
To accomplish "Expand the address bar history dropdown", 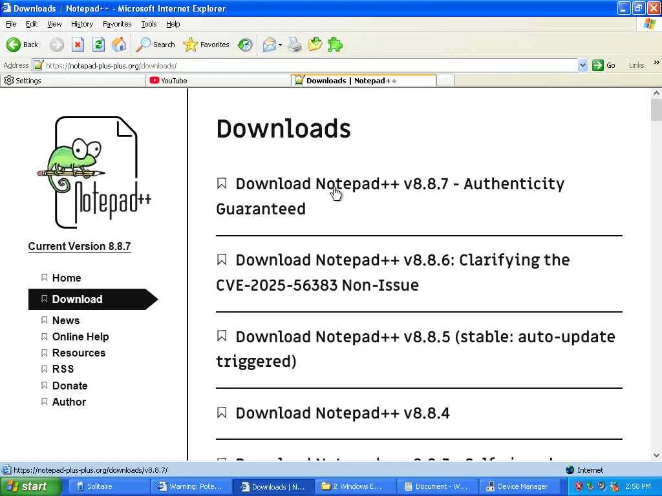I will click(582, 65).
